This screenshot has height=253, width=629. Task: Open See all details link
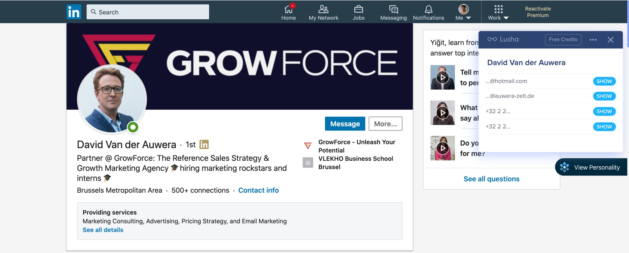(x=103, y=230)
